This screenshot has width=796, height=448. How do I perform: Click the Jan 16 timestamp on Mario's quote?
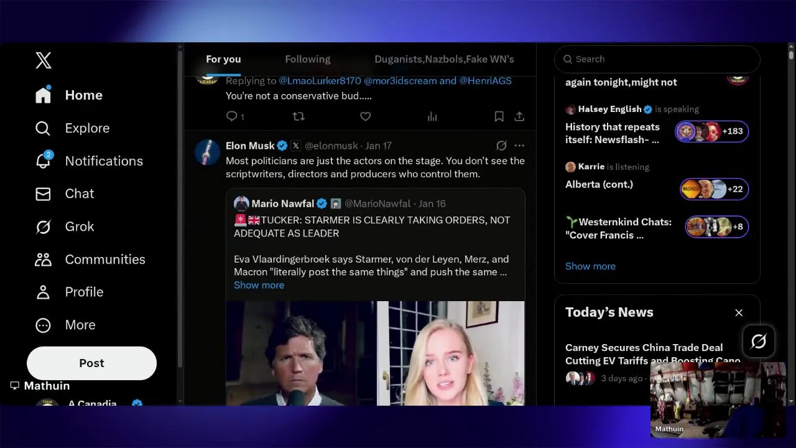432,203
